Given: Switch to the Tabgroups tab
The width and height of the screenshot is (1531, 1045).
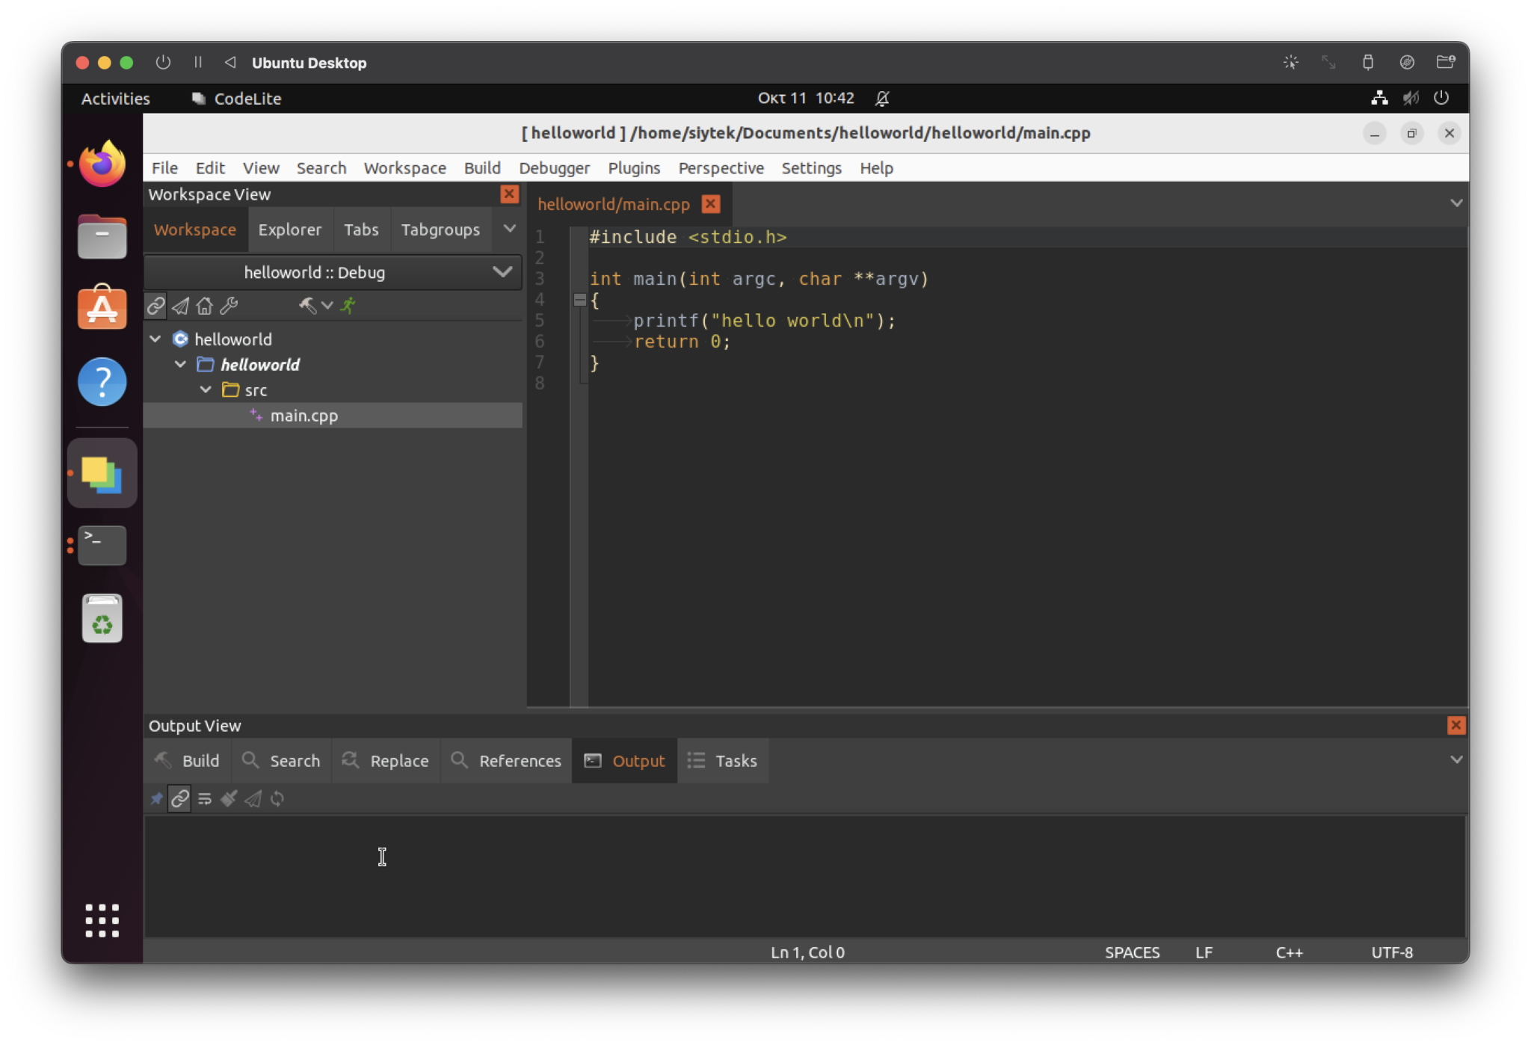Looking at the screenshot, I should 440,229.
